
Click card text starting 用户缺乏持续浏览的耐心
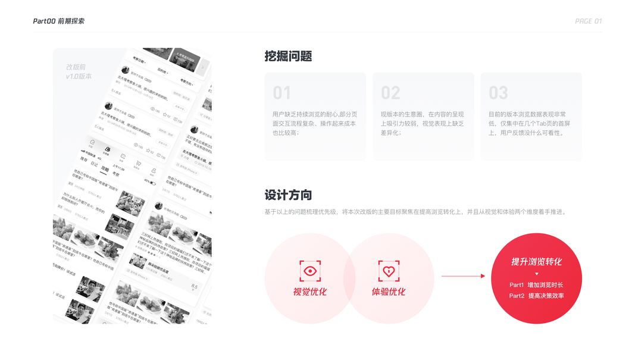[315, 123]
